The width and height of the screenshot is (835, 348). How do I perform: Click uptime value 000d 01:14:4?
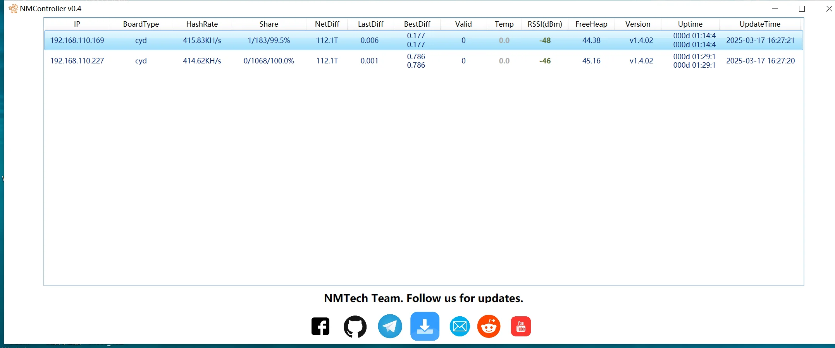click(694, 40)
